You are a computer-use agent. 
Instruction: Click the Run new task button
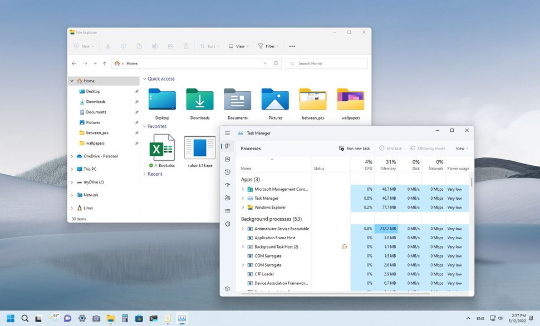click(x=355, y=148)
